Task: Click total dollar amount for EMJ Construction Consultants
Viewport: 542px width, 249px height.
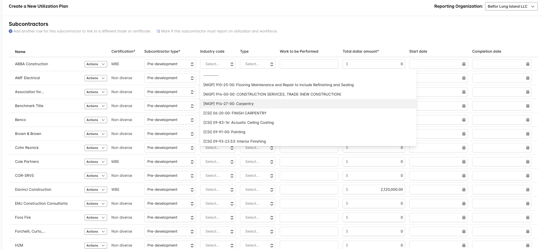Action: [x=374, y=204]
